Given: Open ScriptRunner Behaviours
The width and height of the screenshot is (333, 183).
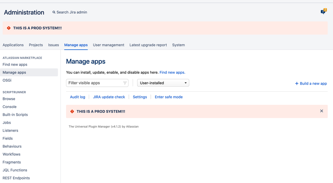Looking at the screenshot, I should [12, 146].
